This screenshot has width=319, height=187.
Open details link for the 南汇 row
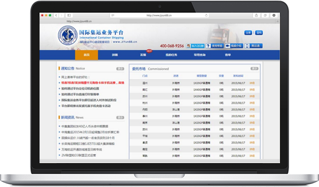tap(252, 90)
